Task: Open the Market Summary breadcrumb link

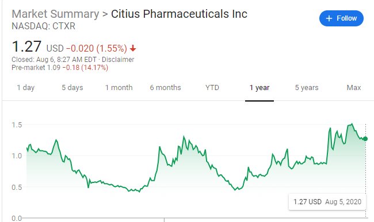Action: [x=55, y=14]
